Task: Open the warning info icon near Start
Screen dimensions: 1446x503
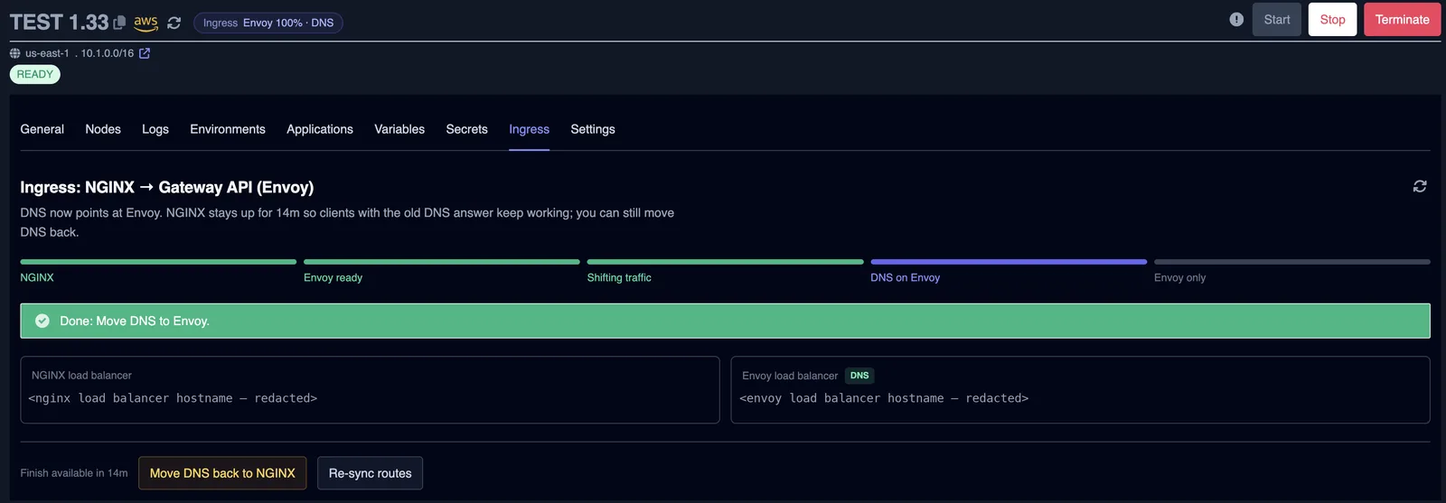Action: pyautogui.click(x=1236, y=20)
